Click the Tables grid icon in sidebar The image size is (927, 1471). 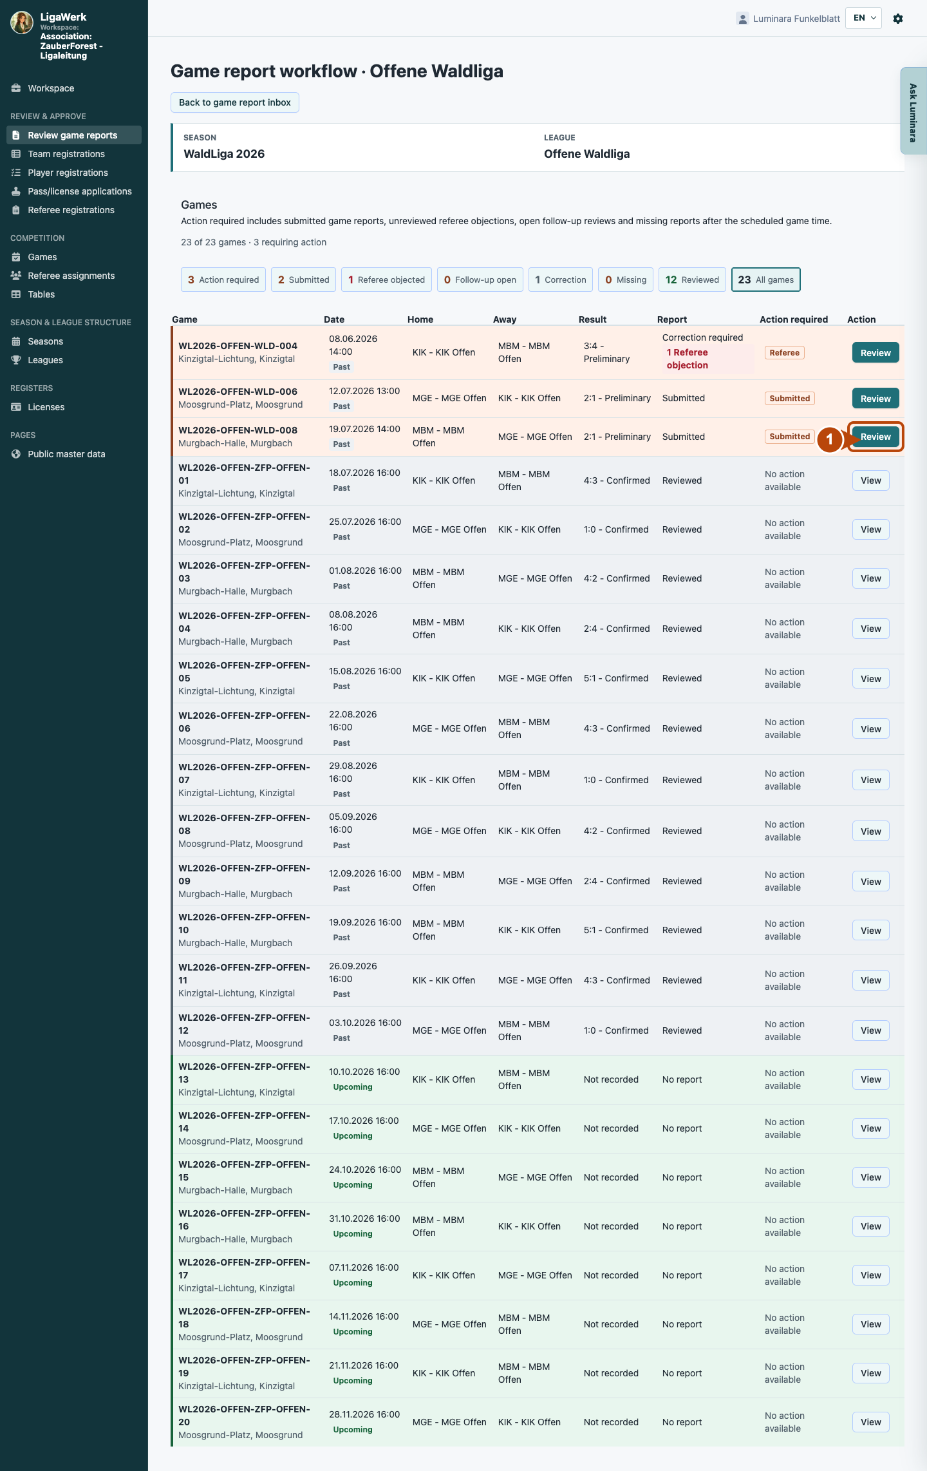(16, 294)
